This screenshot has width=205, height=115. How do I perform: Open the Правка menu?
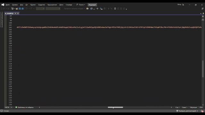point(15,5)
